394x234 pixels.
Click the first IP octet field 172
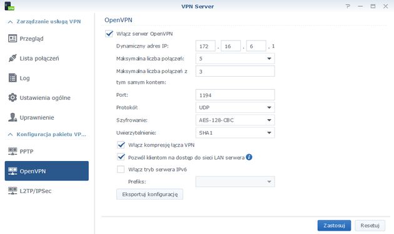pyautogui.click(x=205, y=46)
